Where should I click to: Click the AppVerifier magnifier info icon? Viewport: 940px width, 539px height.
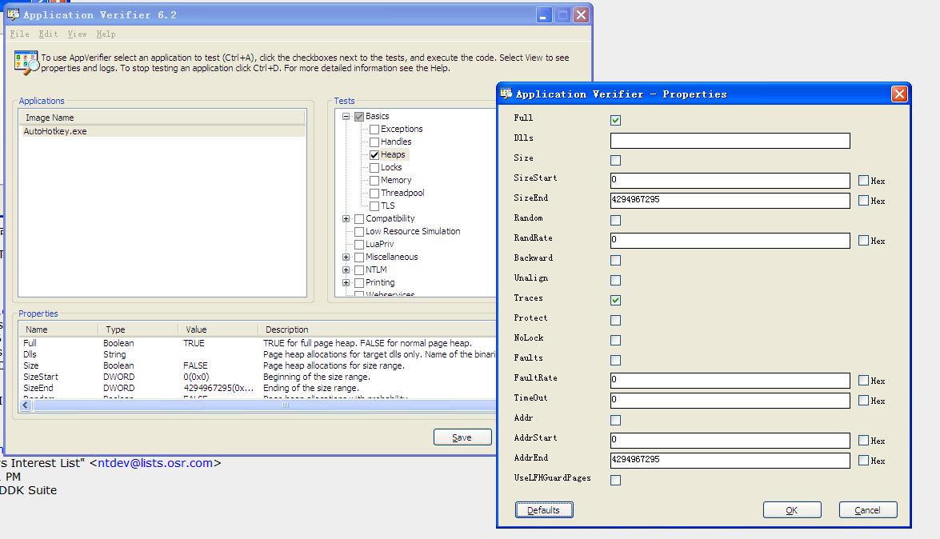click(x=26, y=62)
